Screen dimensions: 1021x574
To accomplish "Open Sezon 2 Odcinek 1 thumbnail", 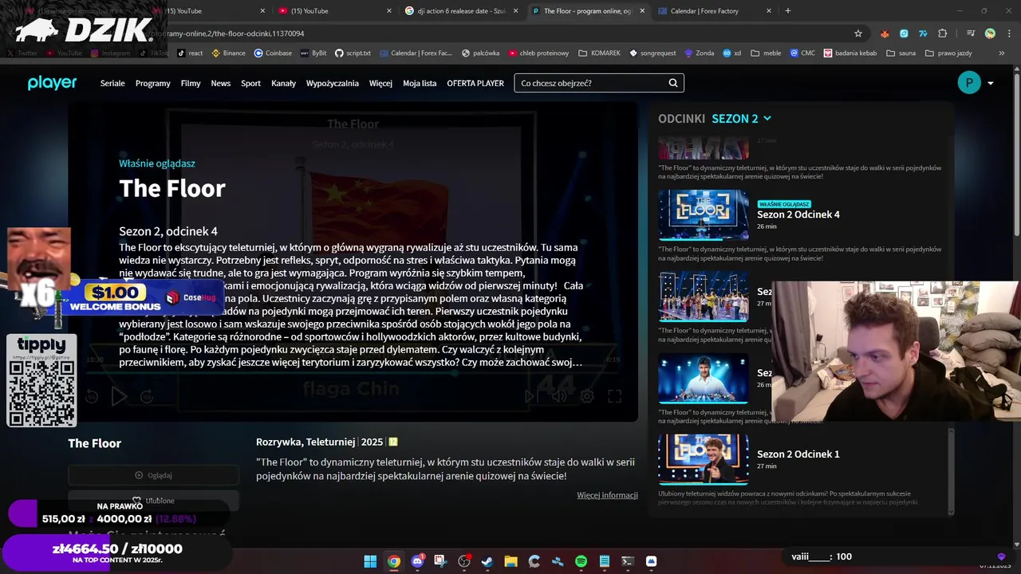I will pyautogui.click(x=704, y=459).
